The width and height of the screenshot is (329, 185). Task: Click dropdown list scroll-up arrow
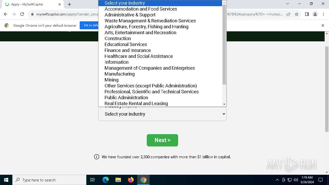click(224, 2)
